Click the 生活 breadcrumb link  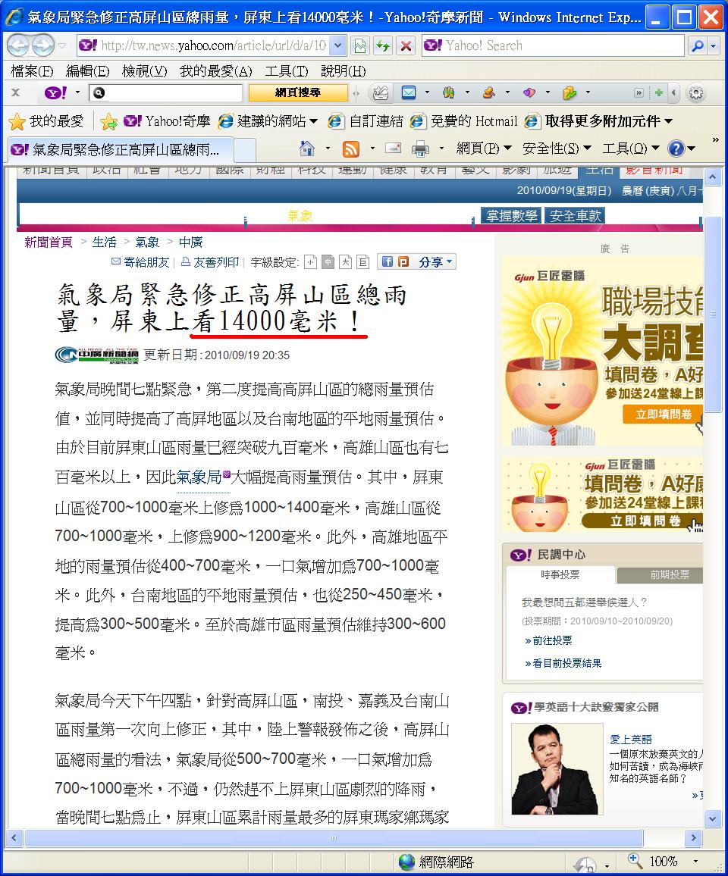pyautogui.click(x=105, y=242)
